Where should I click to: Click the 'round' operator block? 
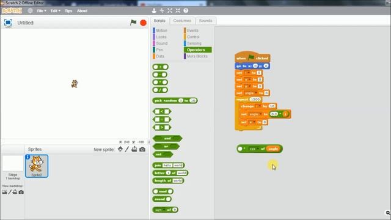coord(162,199)
